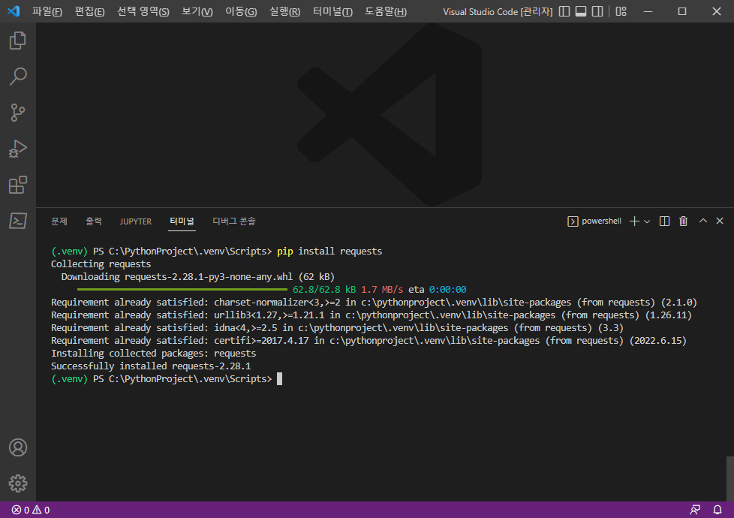
Task: Maximize the panel size with chevron
Action: coord(703,221)
